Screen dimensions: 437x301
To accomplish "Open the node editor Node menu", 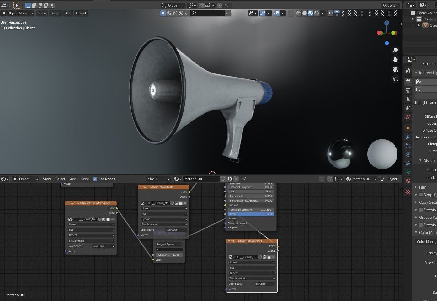I will click(x=85, y=179).
